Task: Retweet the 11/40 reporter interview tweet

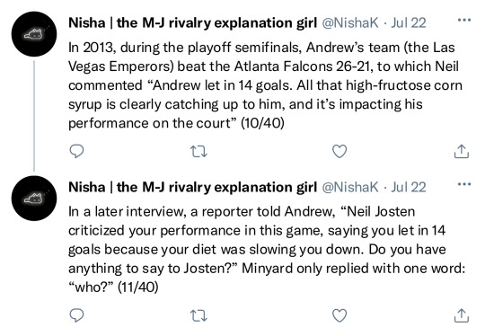Action: click(x=198, y=316)
